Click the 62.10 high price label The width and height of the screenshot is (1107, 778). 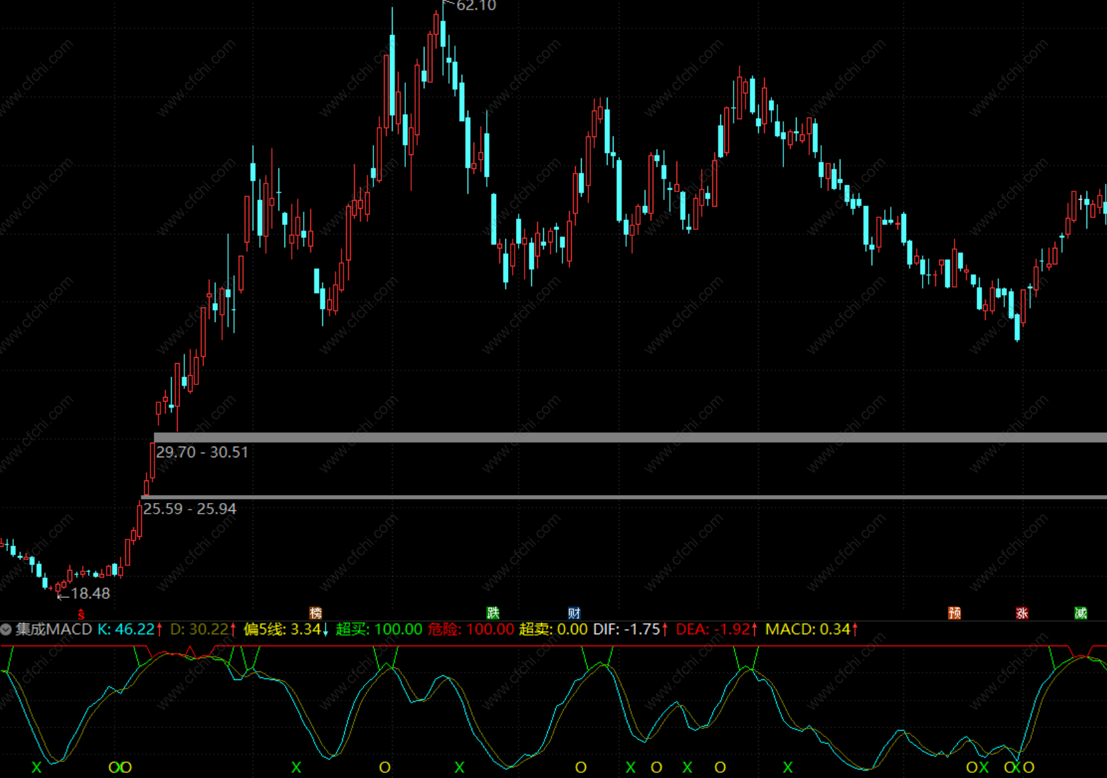[x=476, y=6]
